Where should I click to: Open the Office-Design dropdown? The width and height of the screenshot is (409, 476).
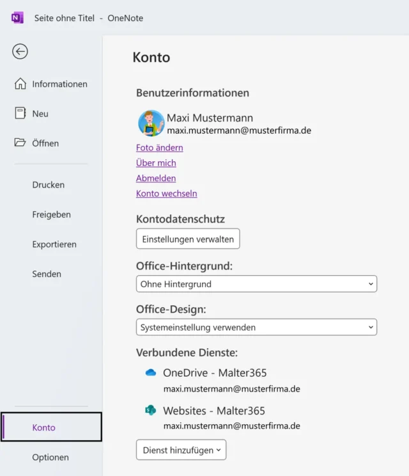[x=256, y=328]
